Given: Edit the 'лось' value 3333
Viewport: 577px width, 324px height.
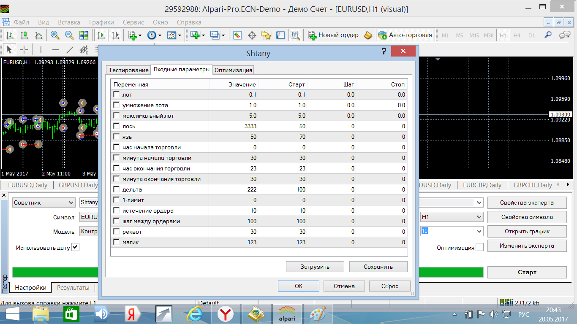Looking at the screenshot, I should pos(234,126).
